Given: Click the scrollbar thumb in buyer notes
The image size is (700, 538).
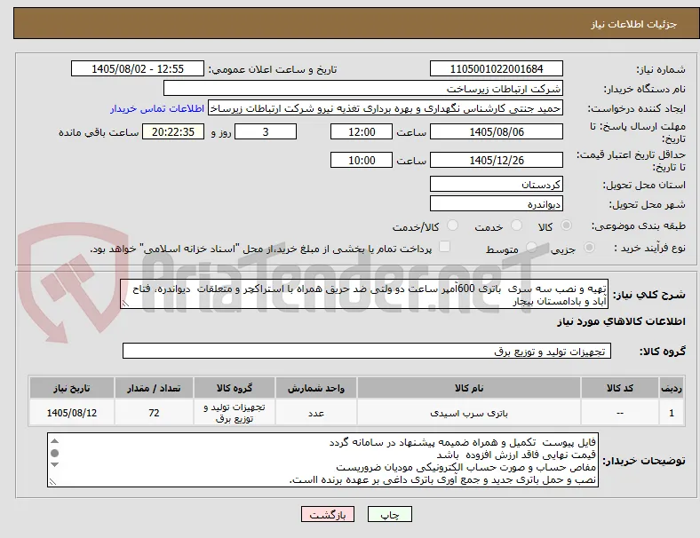Looking at the screenshot, I should tap(54, 454).
